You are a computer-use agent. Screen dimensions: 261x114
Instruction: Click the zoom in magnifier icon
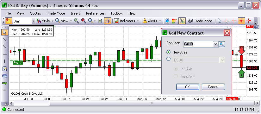(x=77, y=21)
